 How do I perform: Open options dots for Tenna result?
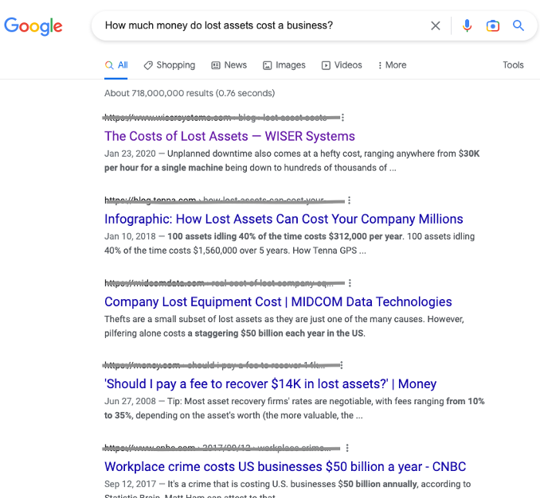350,200
